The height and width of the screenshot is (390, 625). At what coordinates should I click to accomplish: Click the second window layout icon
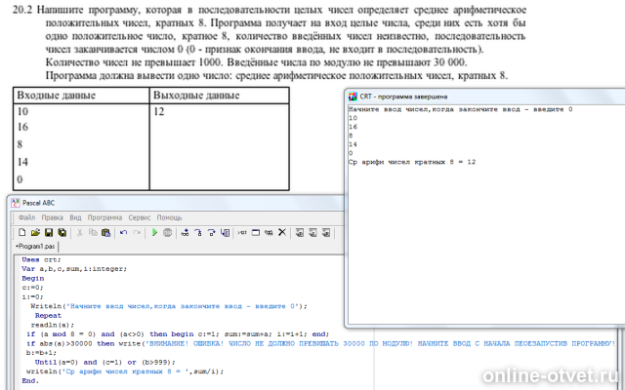(312, 232)
